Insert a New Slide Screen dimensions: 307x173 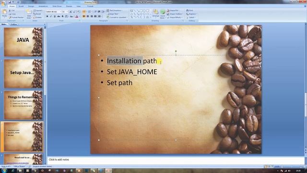coord(29,14)
